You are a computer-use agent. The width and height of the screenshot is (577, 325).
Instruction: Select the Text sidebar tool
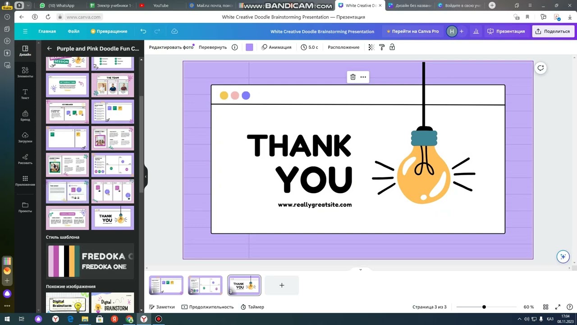coord(25,94)
